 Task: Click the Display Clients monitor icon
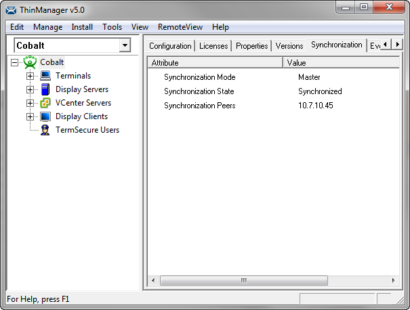[45, 116]
